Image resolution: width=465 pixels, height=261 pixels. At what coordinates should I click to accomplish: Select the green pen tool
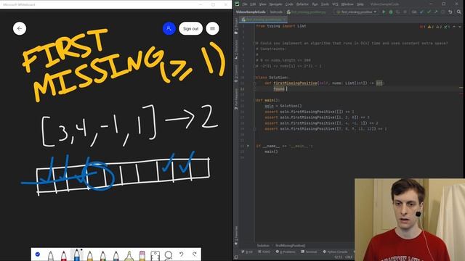103,255
